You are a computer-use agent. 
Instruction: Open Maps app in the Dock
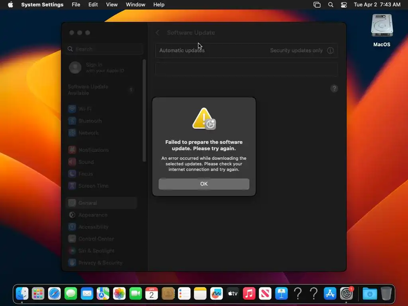103,294
